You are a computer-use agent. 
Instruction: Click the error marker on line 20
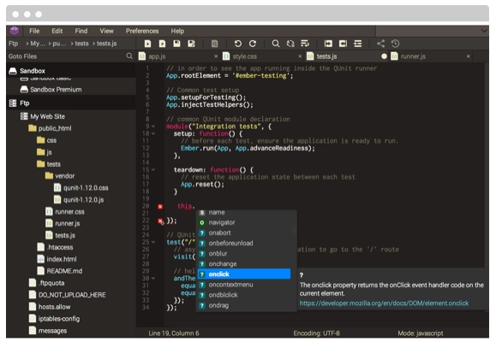coord(160,207)
